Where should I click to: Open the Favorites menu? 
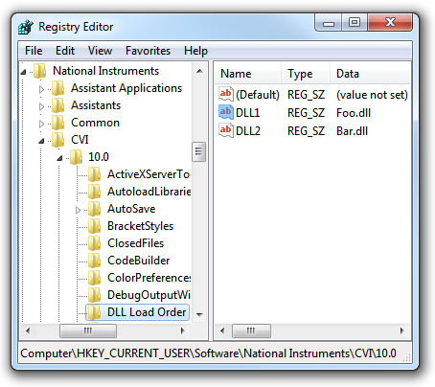[x=148, y=51]
